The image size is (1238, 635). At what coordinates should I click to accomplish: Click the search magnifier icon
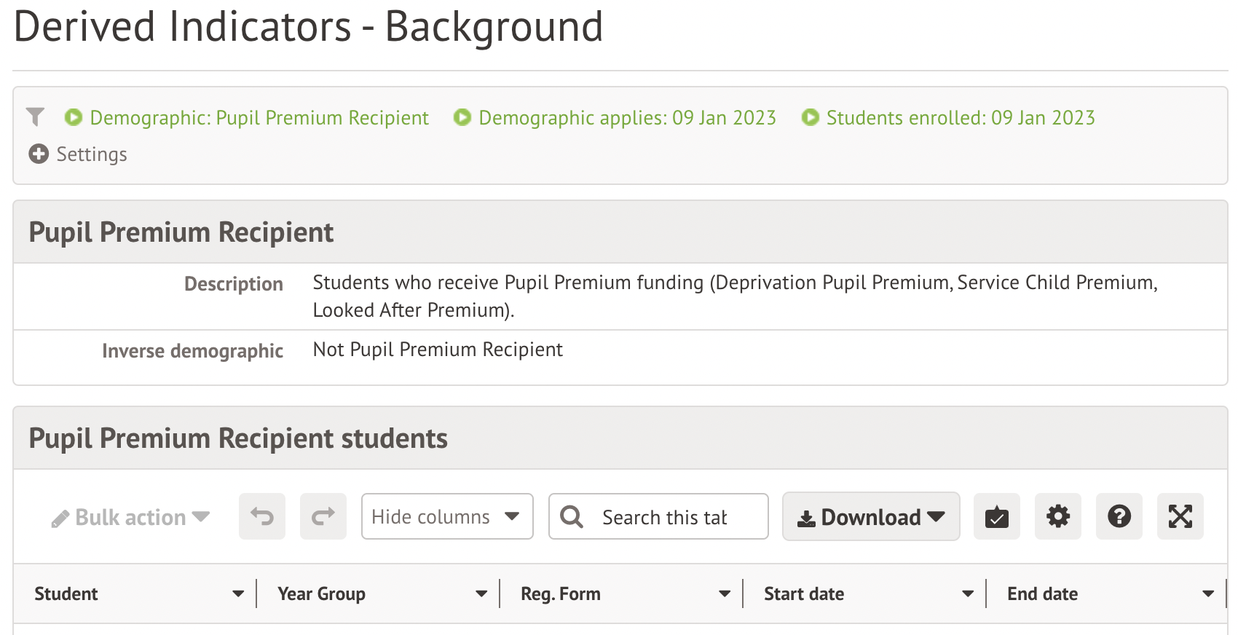[572, 516]
